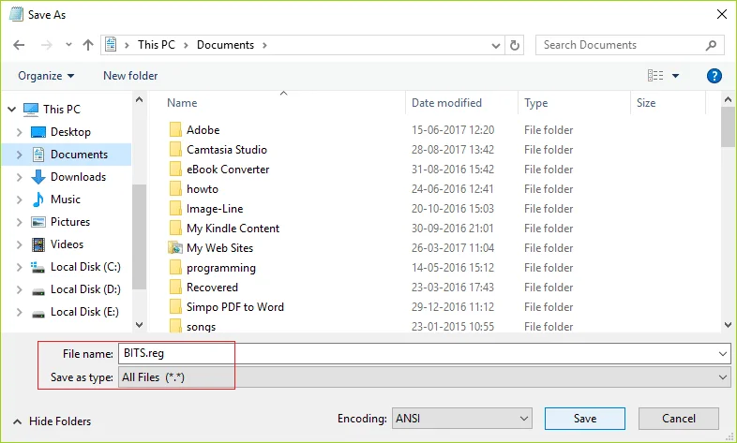The image size is (737, 443).
Task: Click the Save button
Action: pyautogui.click(x=585, y=418)
